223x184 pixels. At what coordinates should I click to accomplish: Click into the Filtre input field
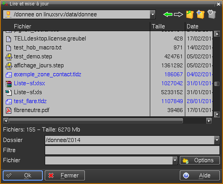(132, 150)
